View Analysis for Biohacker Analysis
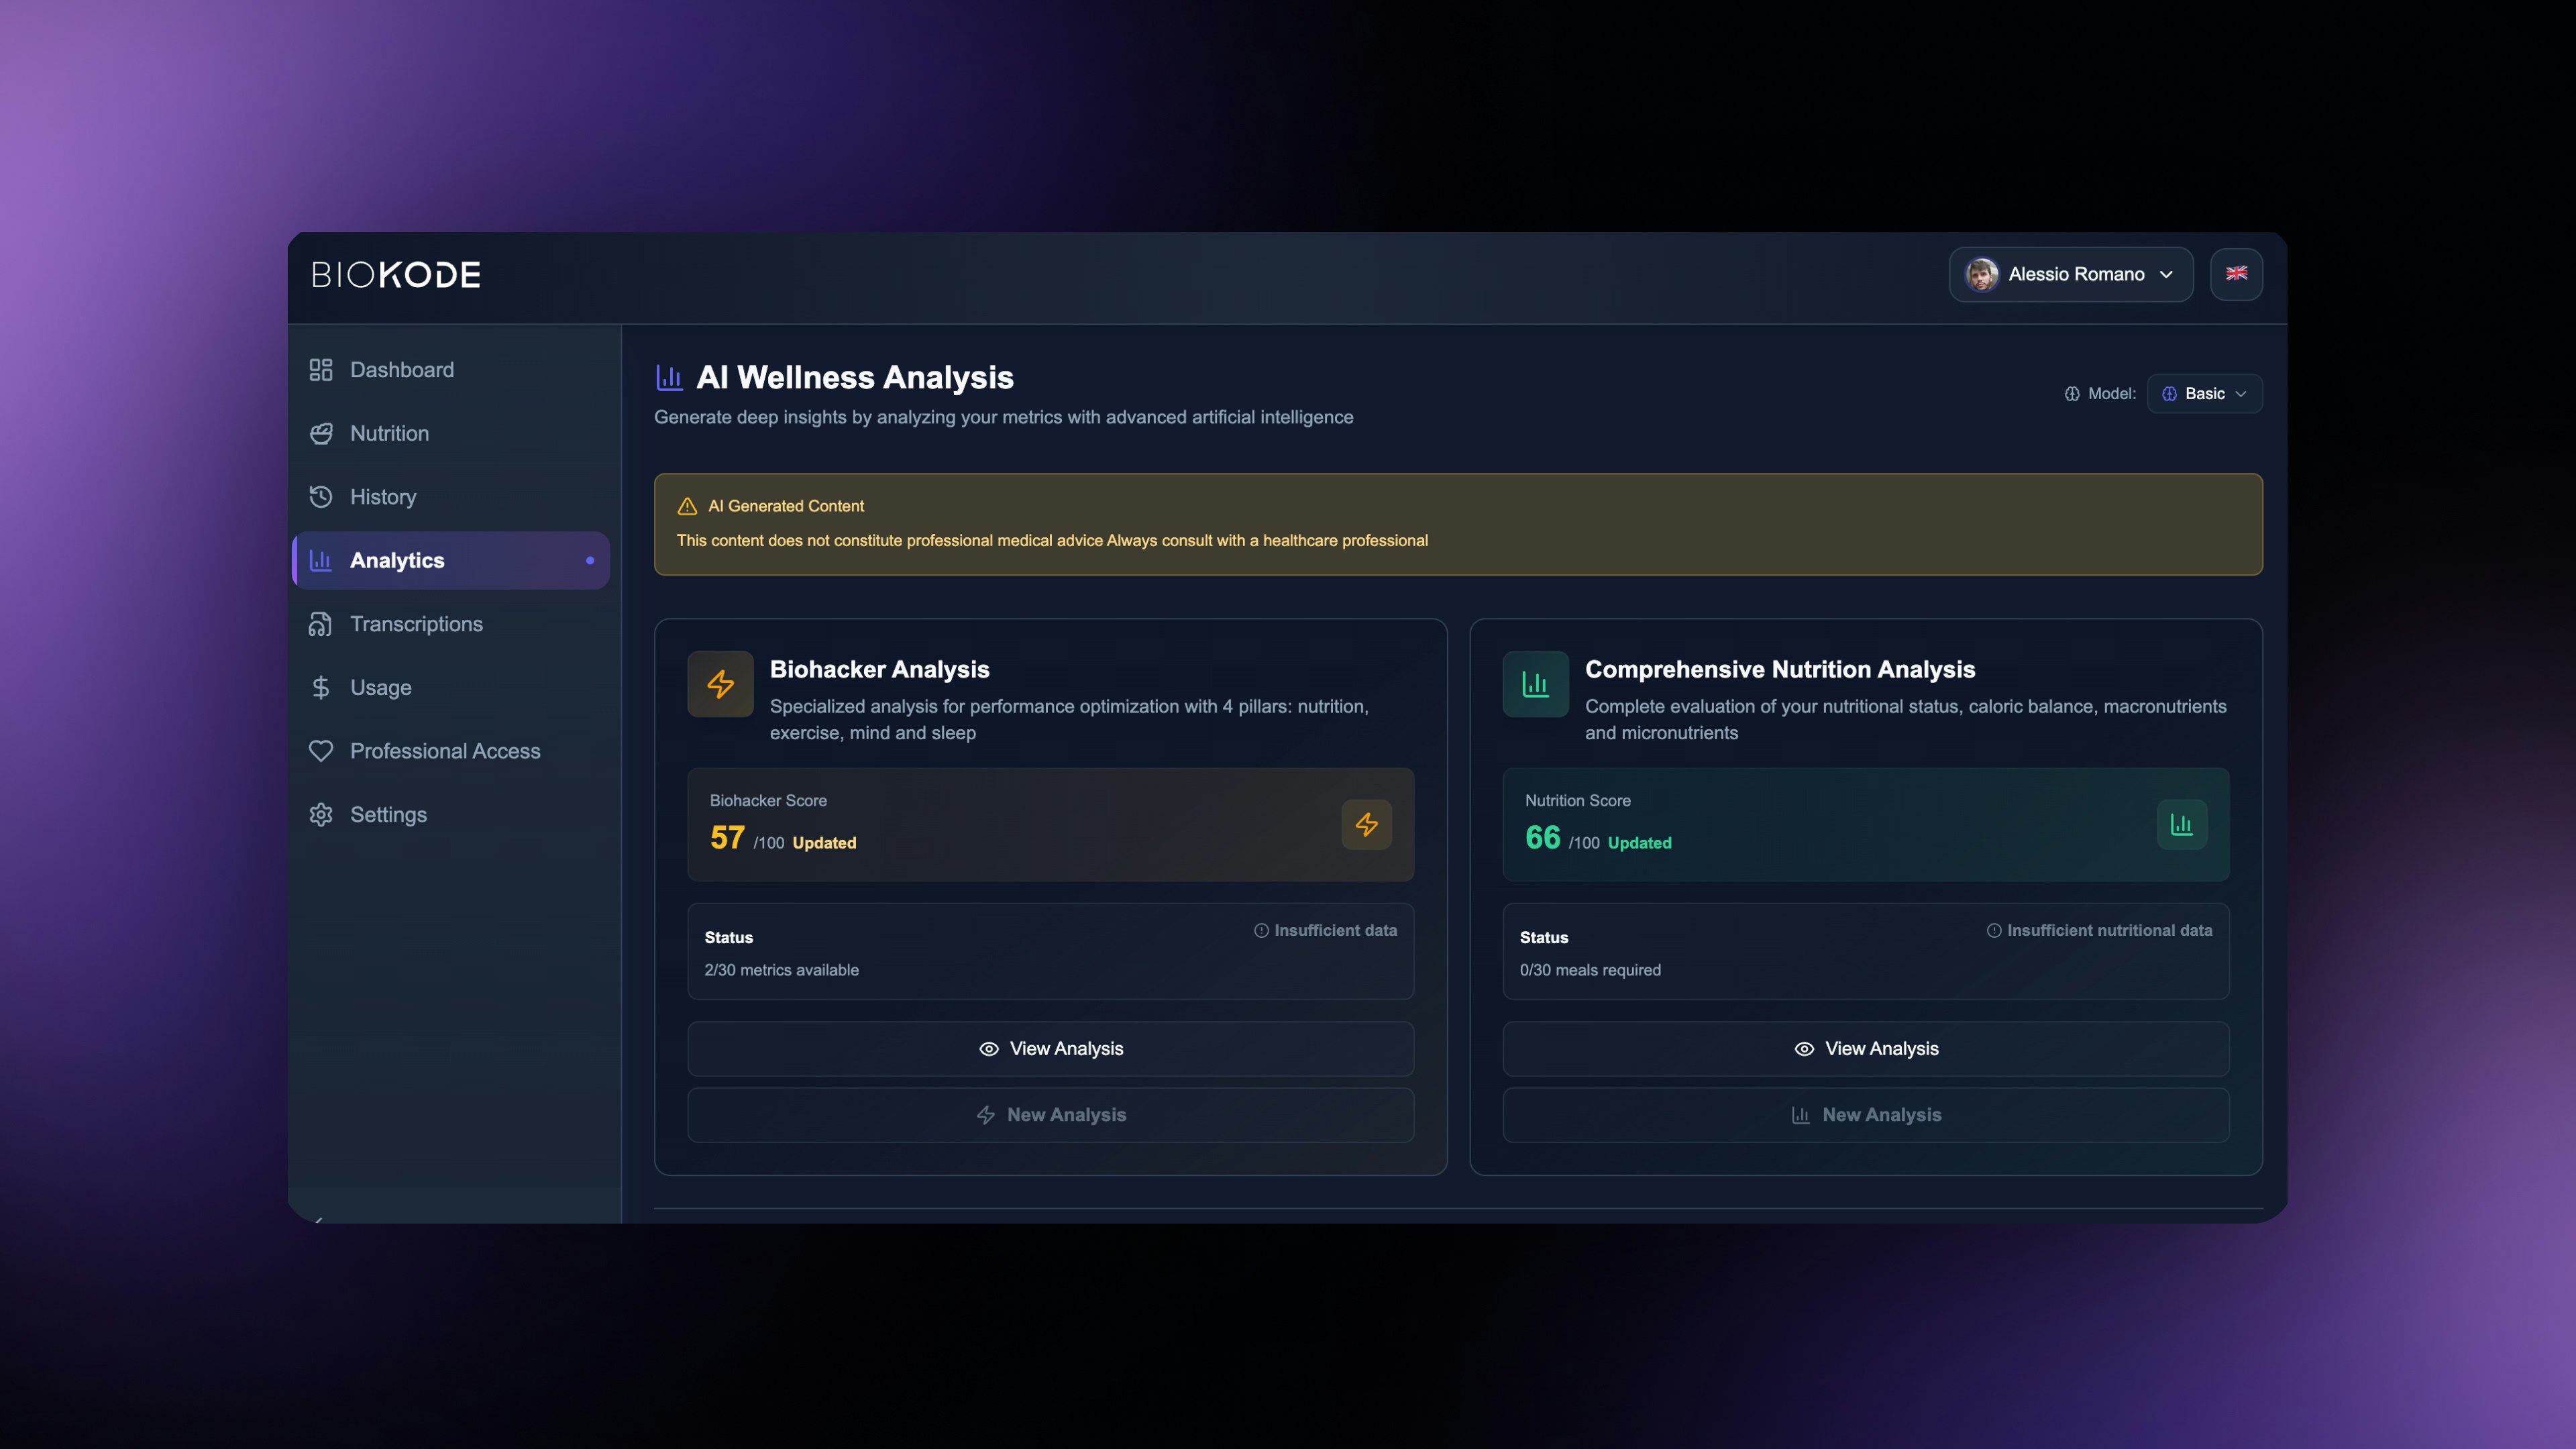This screenshot has width=2576, height=1449. click(x=1050, y=1049)
